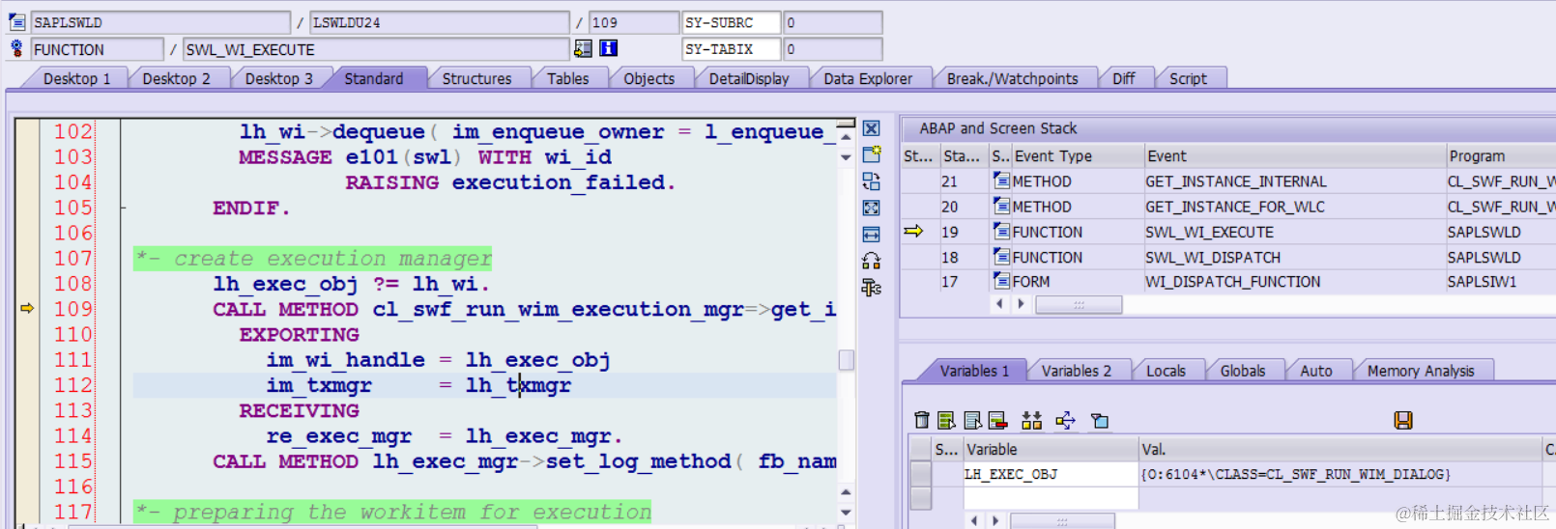This screenshot has width=1556, height=529.
Task: Switch to the Tables tab
Action: (567, 79)
